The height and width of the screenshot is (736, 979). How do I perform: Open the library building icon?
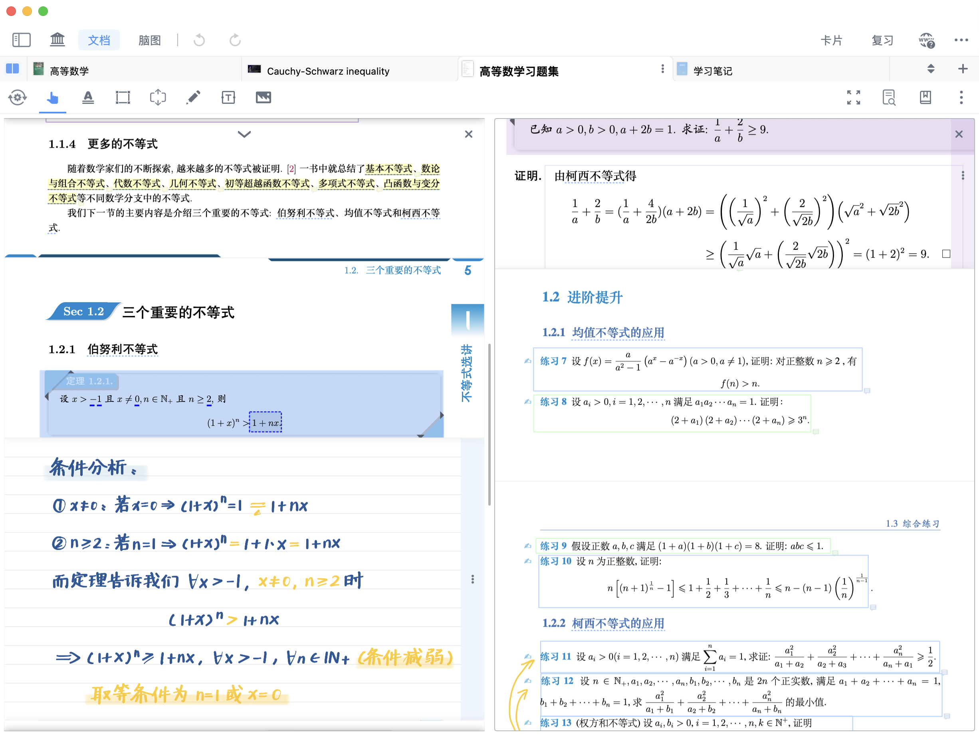tap(57, 40)
